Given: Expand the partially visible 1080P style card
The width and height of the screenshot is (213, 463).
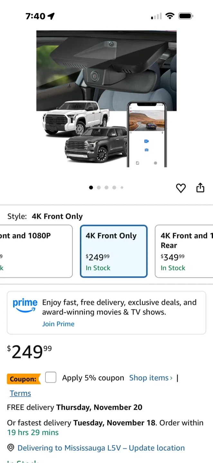Looking at the screenshot, I should point(36,251).
